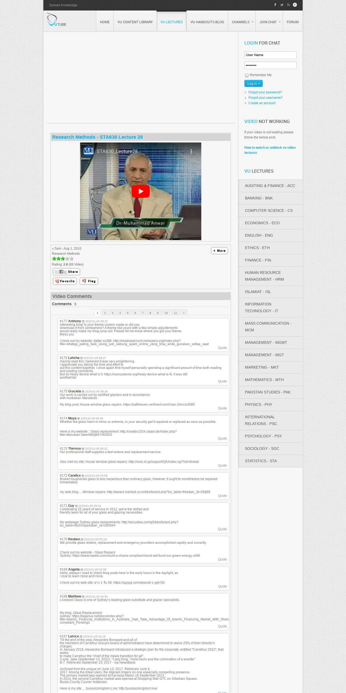Open HUMAN RESOURCE MANAGEMENT - HRM lectures

tap(270, 276)
